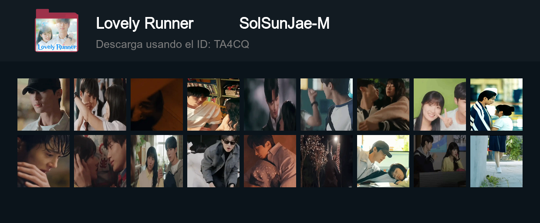
Task: Select sticker of man in pink shirt
Action: 270,161
